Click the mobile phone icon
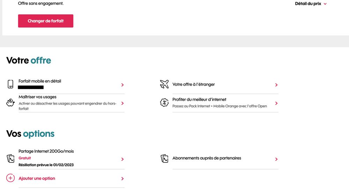The width and height of the screenshot is (349, 195). click(x=10, y=84)
